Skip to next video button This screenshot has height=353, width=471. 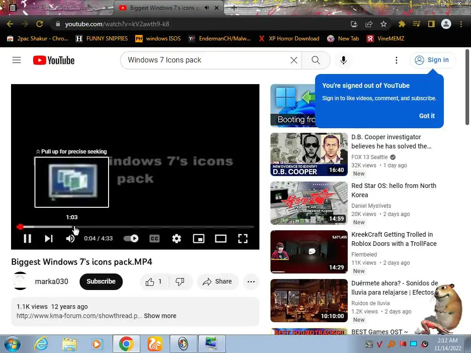(49, 239)
